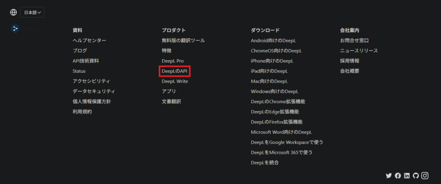Open DeepLのChrome拡張機能 link

click(x=278, y=102)
